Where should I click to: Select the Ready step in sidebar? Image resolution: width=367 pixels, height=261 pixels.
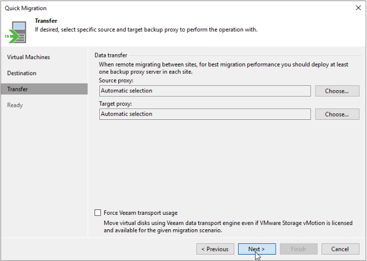15,105
